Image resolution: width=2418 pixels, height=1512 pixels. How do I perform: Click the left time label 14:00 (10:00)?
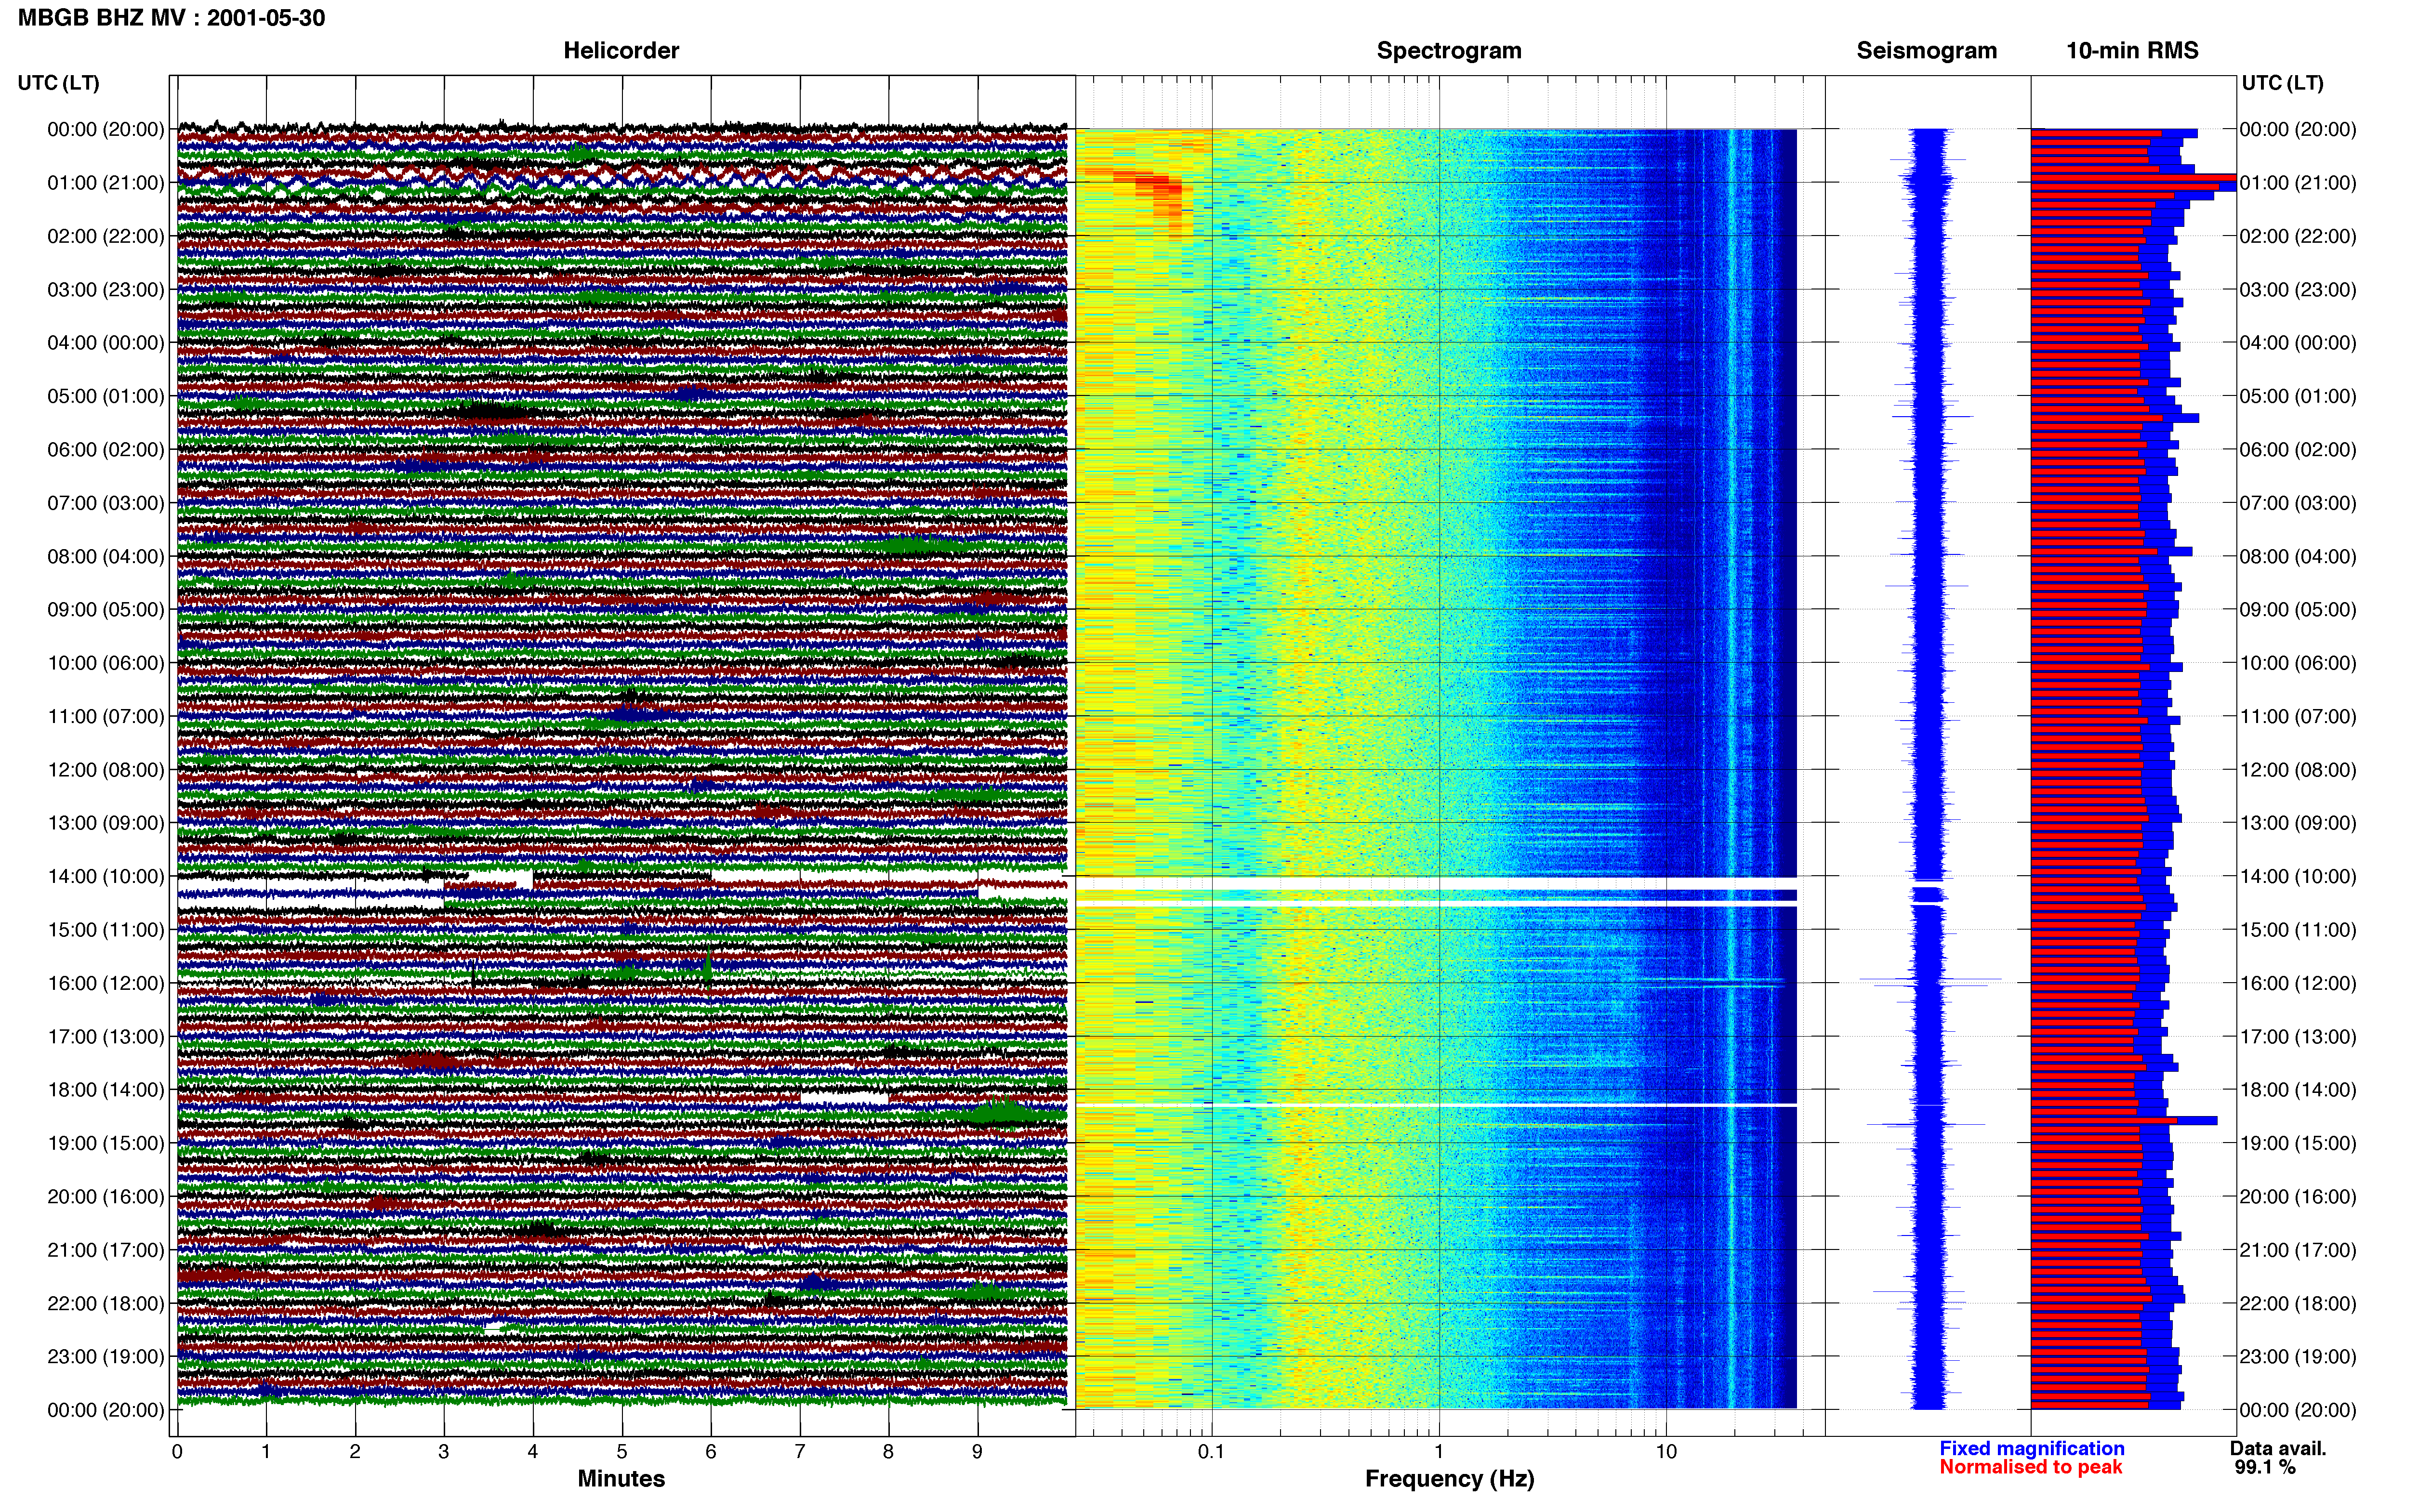coord(106,877)
